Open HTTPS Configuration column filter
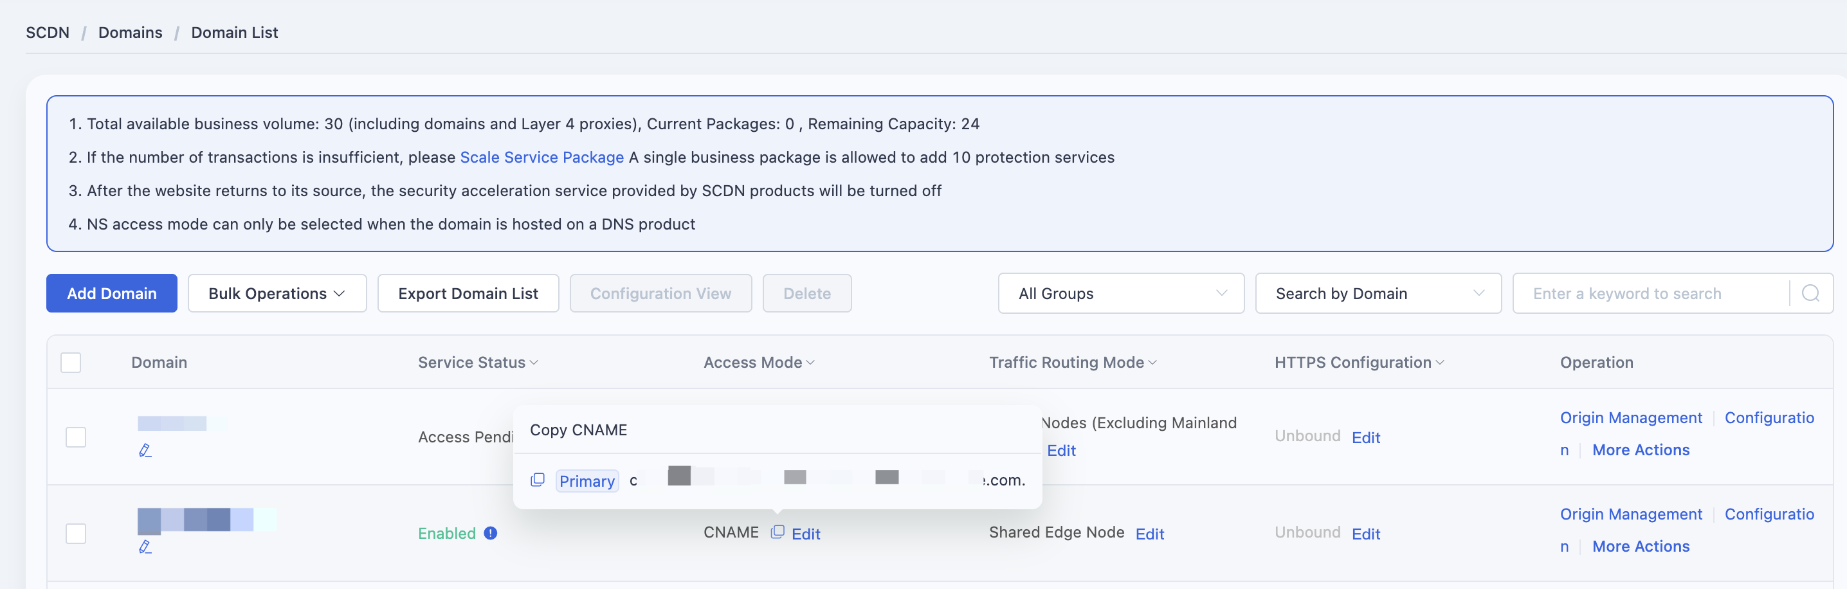The height and width of the screenshot is (589, 1847). coord(1440,363)
